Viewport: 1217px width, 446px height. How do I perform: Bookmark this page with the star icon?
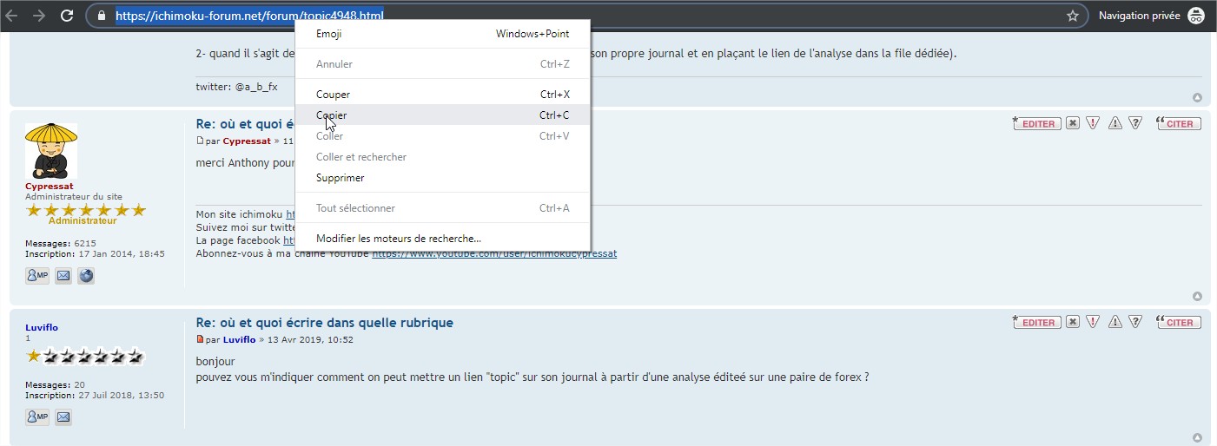coord(1073,16)
